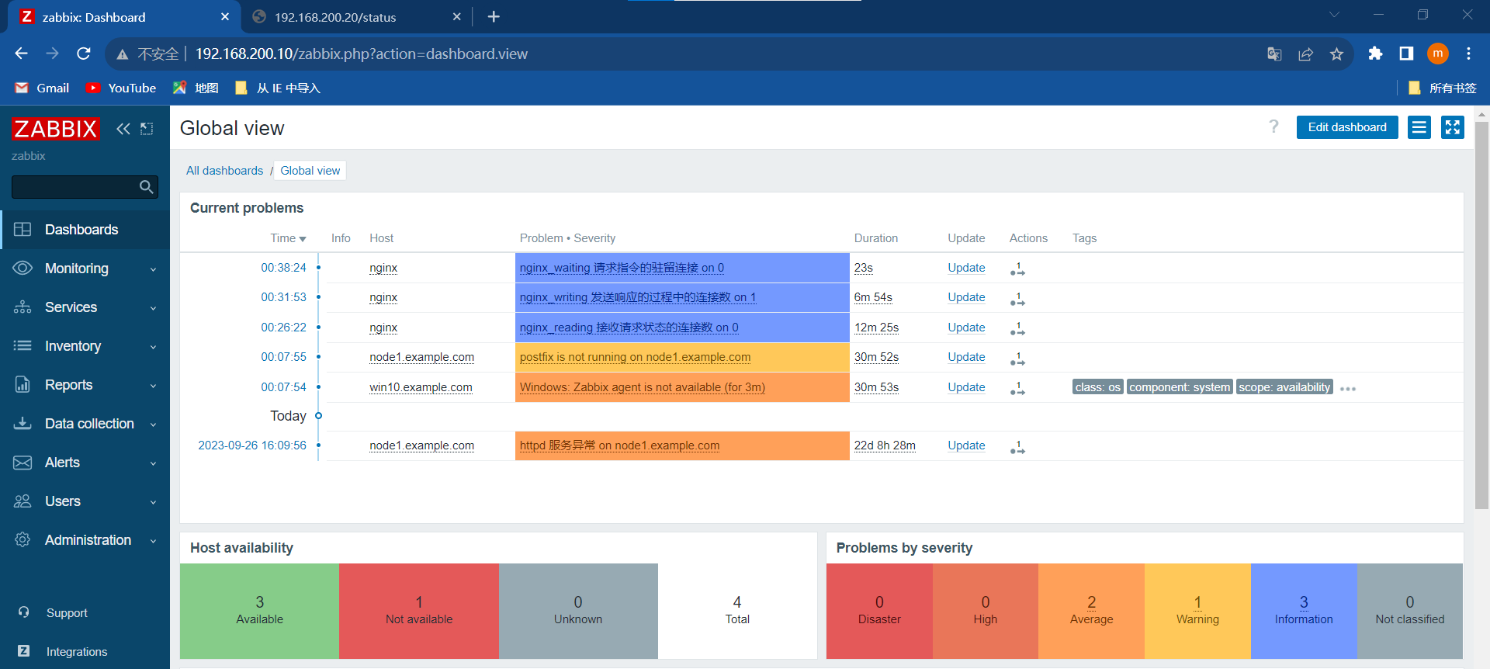Viewport: 1490px width, 669px height.
Task: Open the YouTube bookmark
Action: tap(121, 88)
